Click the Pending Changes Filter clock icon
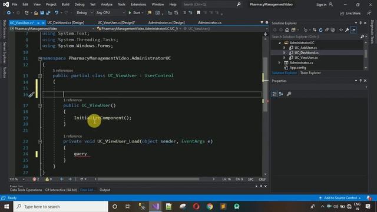Screen dimensions: 377x212 pos(305,30)
